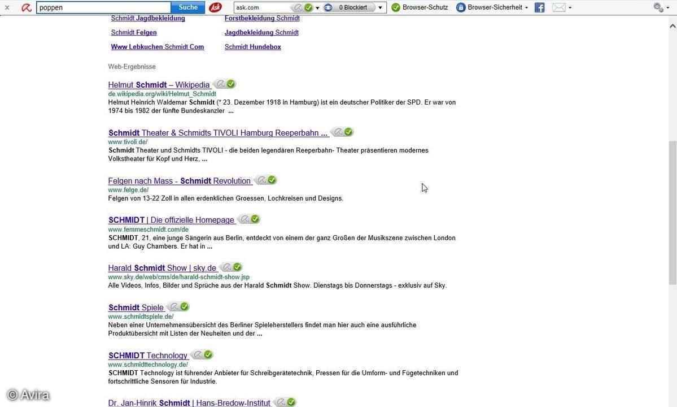Click related search Jagdbekleidung Schmidt
677x407 pixels.
[261, 32]
